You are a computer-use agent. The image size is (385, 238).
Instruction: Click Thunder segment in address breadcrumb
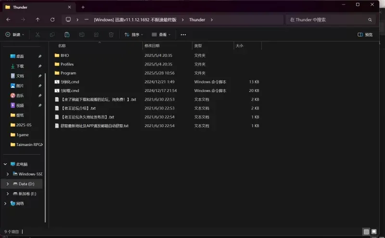coord(197,20)
